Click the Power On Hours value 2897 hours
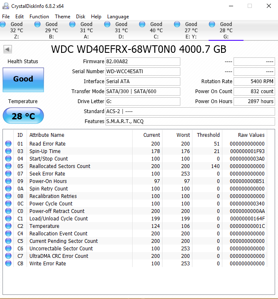Image resolution: width=278 pixels, height=299 pixels. (x=254, y=101)
